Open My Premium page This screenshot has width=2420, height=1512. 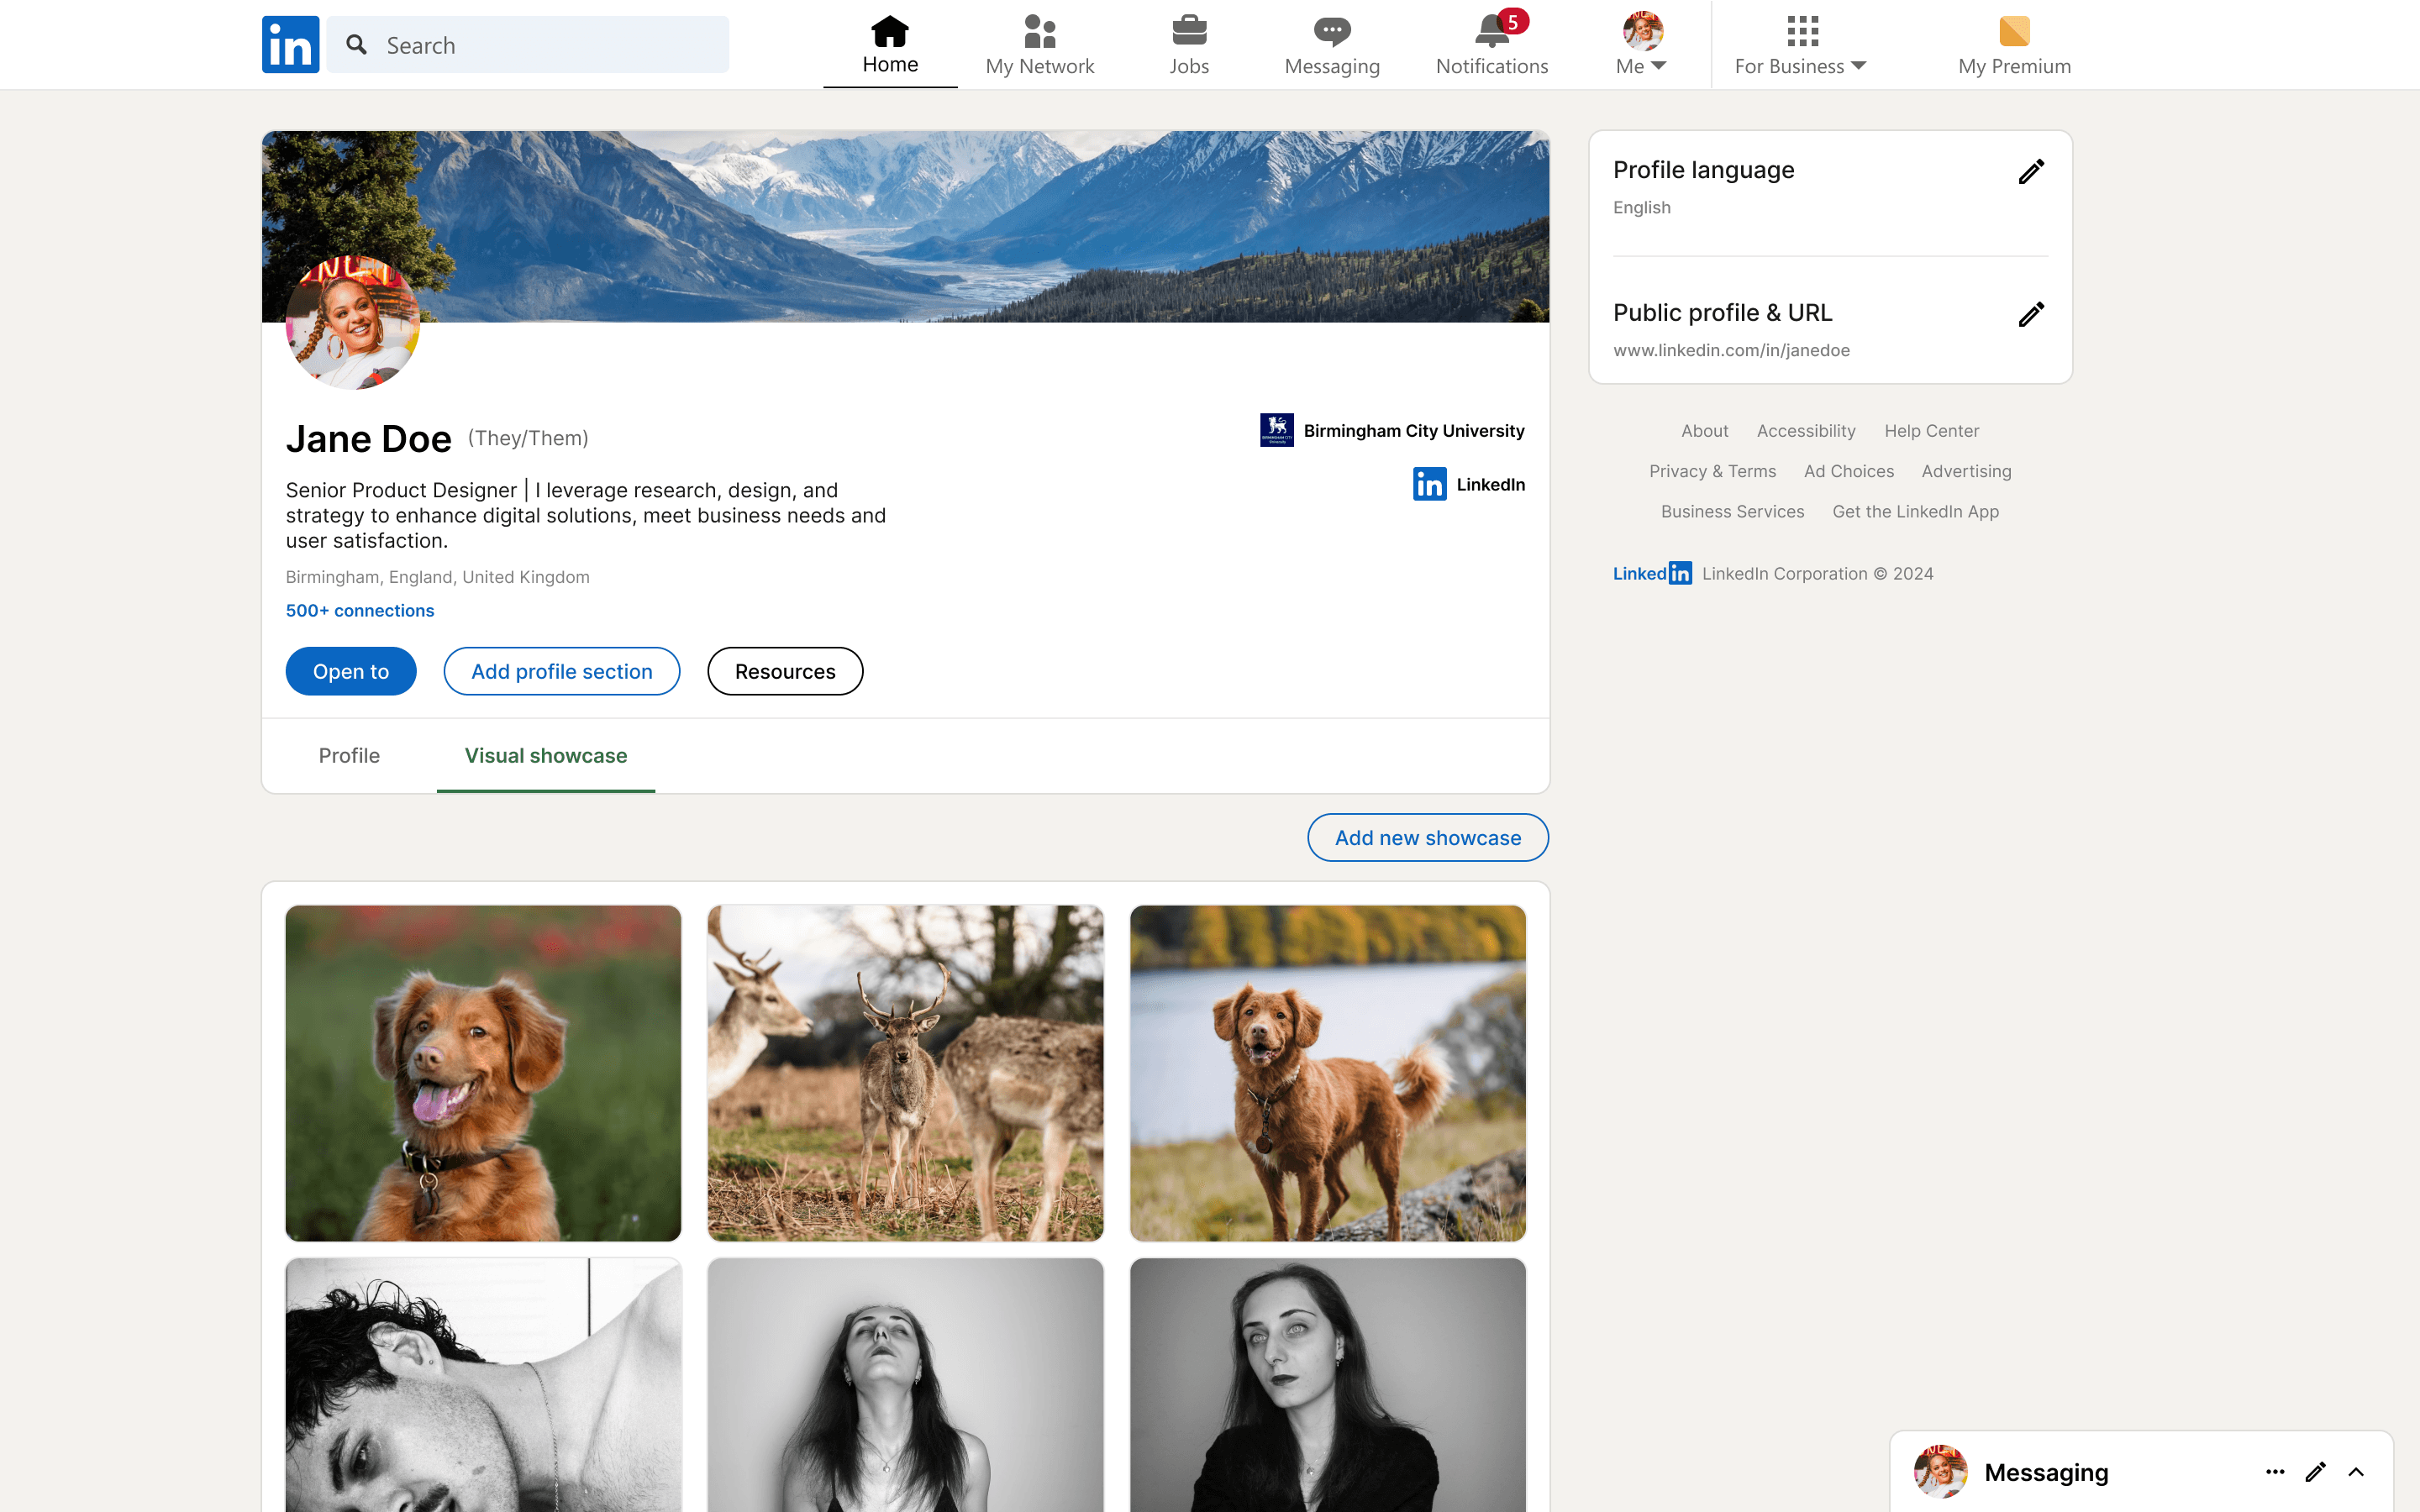[2014, 45]
